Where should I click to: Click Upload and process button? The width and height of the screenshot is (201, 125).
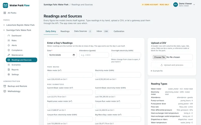coord(172,65)
